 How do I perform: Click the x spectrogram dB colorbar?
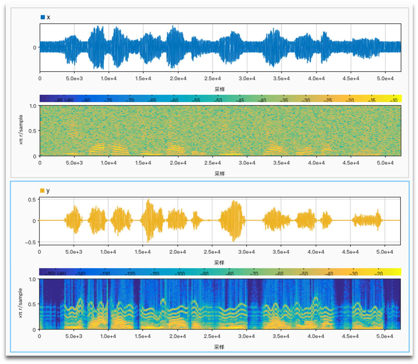tap(220, 98)
